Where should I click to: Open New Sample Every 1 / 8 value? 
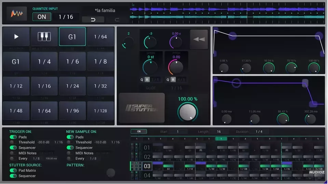pos(93,158)
